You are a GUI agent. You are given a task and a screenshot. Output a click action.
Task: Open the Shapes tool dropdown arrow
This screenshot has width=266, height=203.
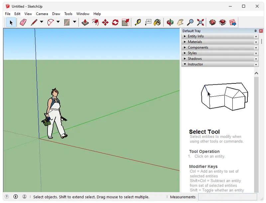pyautogui.click(x=74, y=22)
